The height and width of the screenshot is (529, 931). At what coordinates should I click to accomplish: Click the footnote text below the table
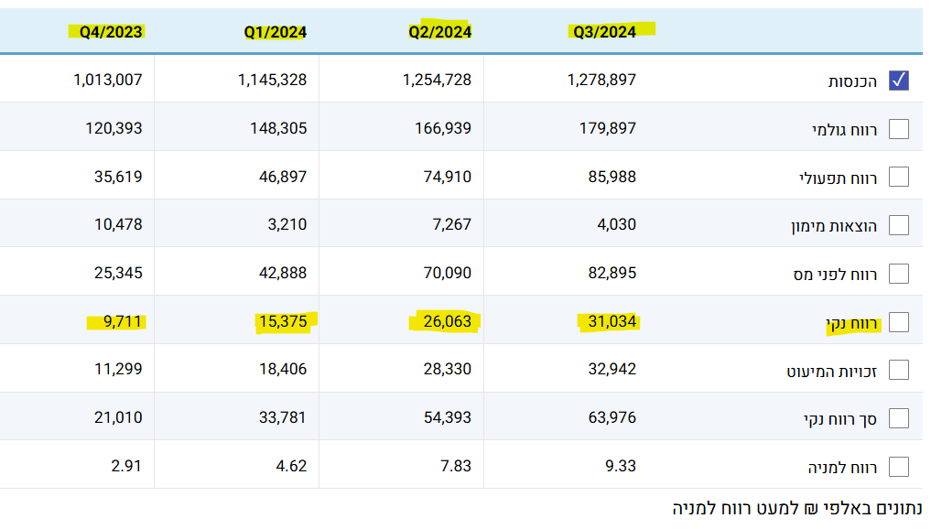[x=796, y=508]
